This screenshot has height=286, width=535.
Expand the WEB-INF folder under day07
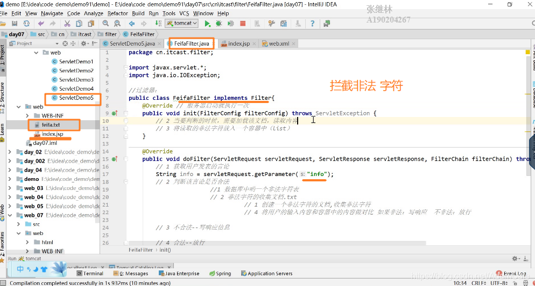click(x=27, y=115)
